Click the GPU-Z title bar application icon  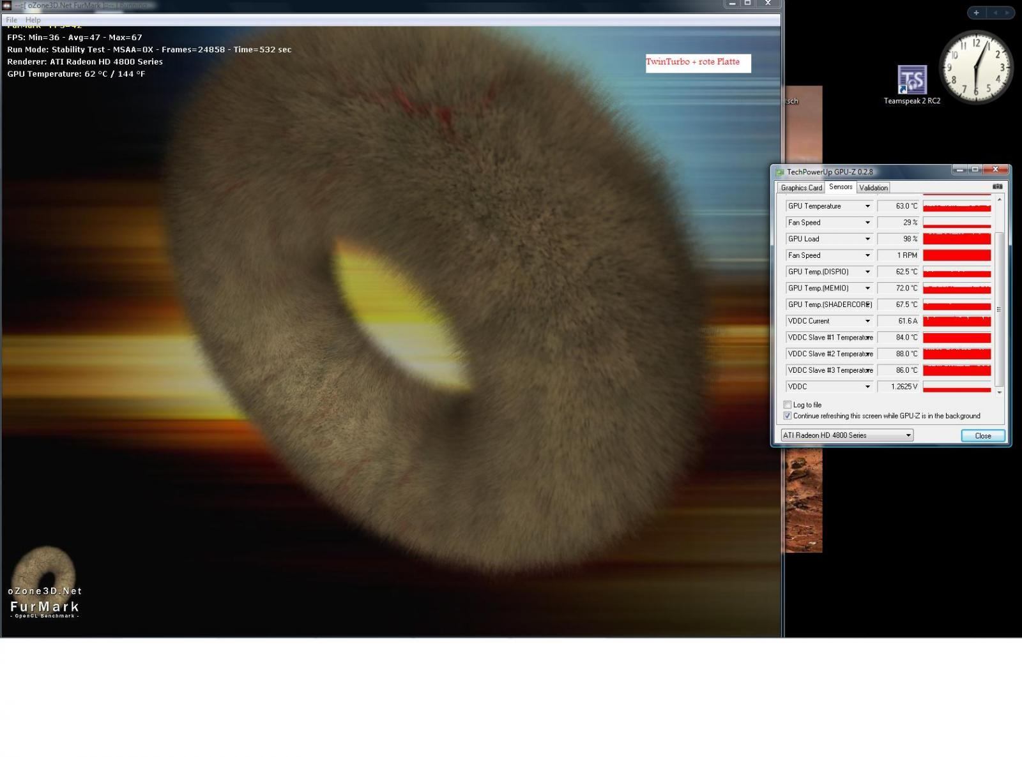coord(779,172)
